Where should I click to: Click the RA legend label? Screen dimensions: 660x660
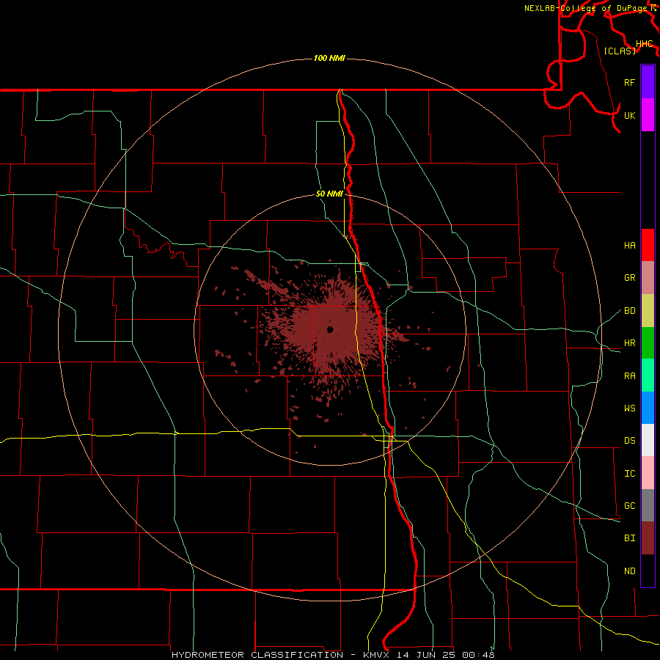tap(629, 376)
